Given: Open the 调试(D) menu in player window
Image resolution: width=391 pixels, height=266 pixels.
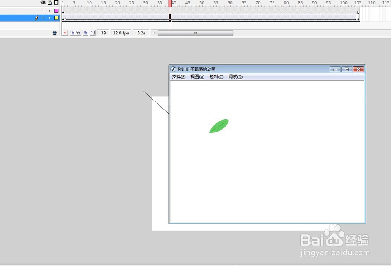Looking at the screenshot, I should (235, 77).
